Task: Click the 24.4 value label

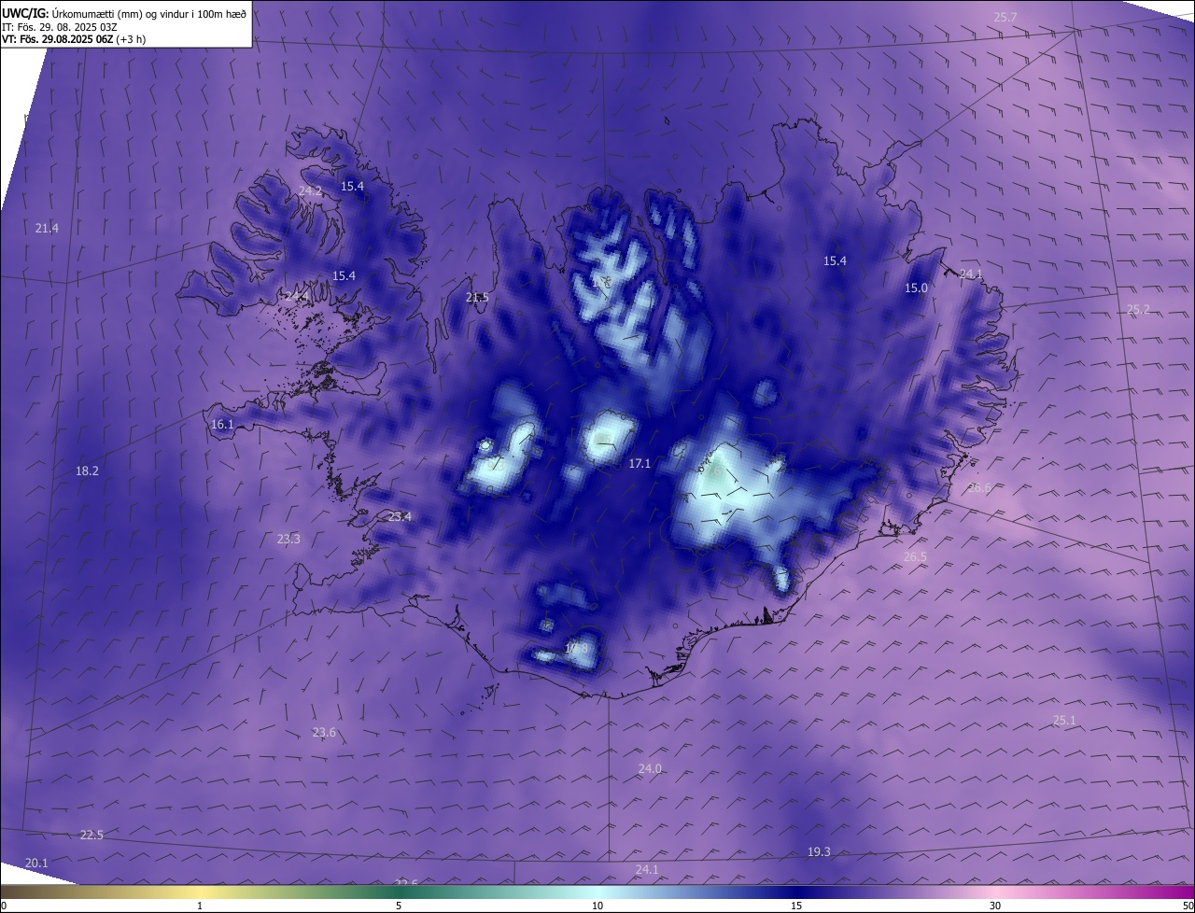Action: [296, 297]
